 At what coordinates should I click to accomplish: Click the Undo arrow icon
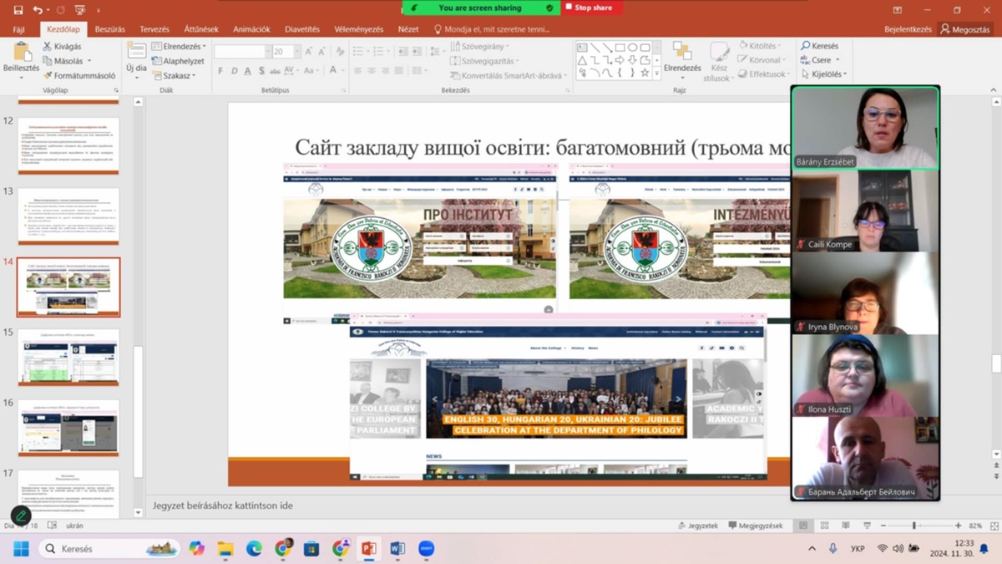[x=38, y=10]
